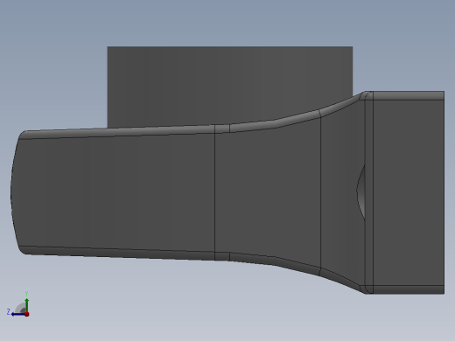The image size is (455, 341).
Task: Select the long tapered body face on the left
Action: pos(113,192)
